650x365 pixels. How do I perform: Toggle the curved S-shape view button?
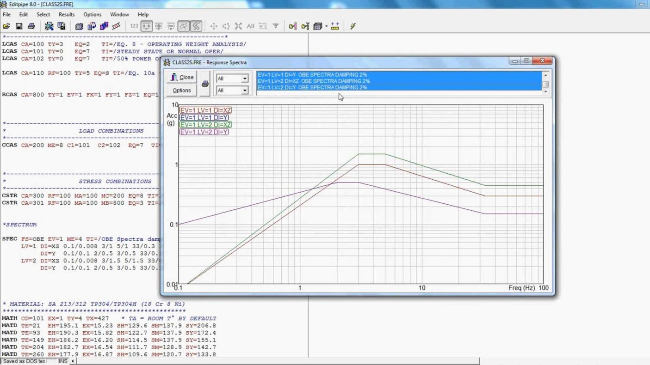tap(196, 26)
